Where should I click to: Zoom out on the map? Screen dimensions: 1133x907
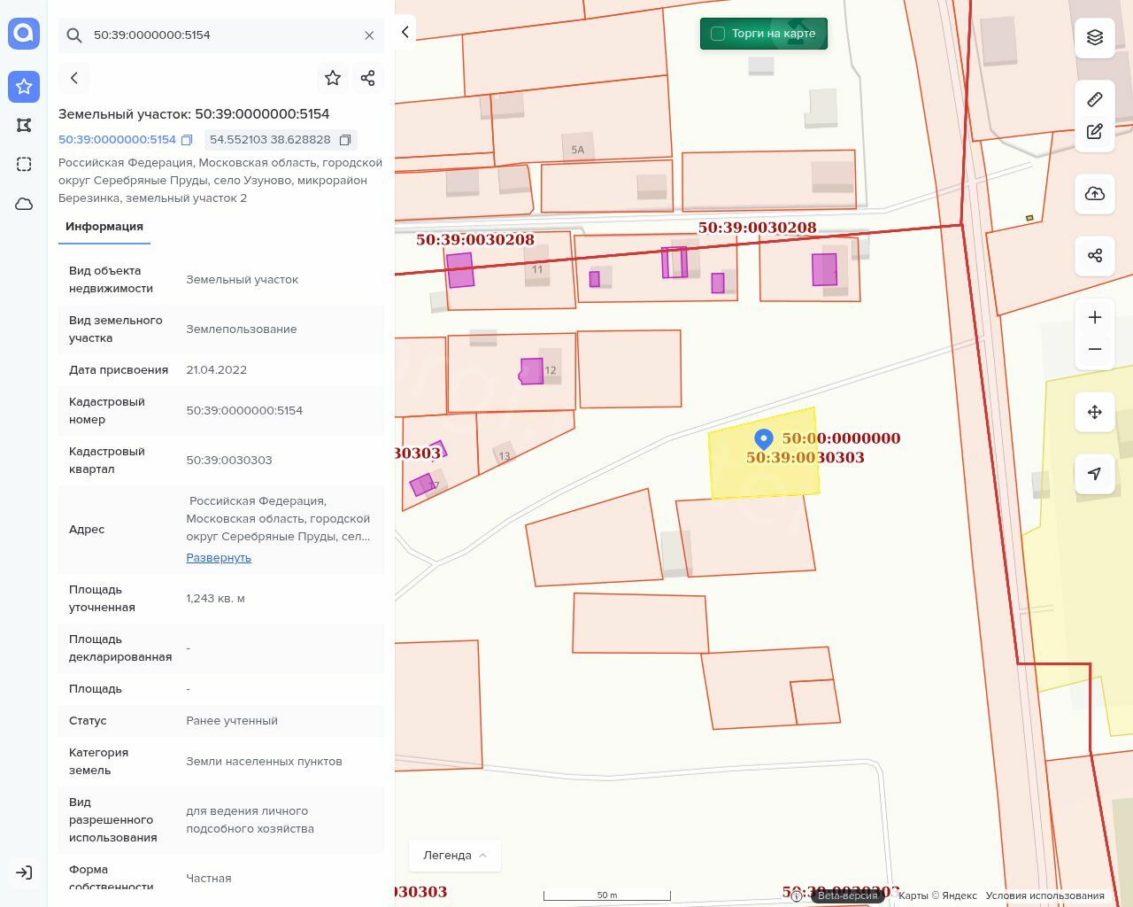coord(1095,349)
